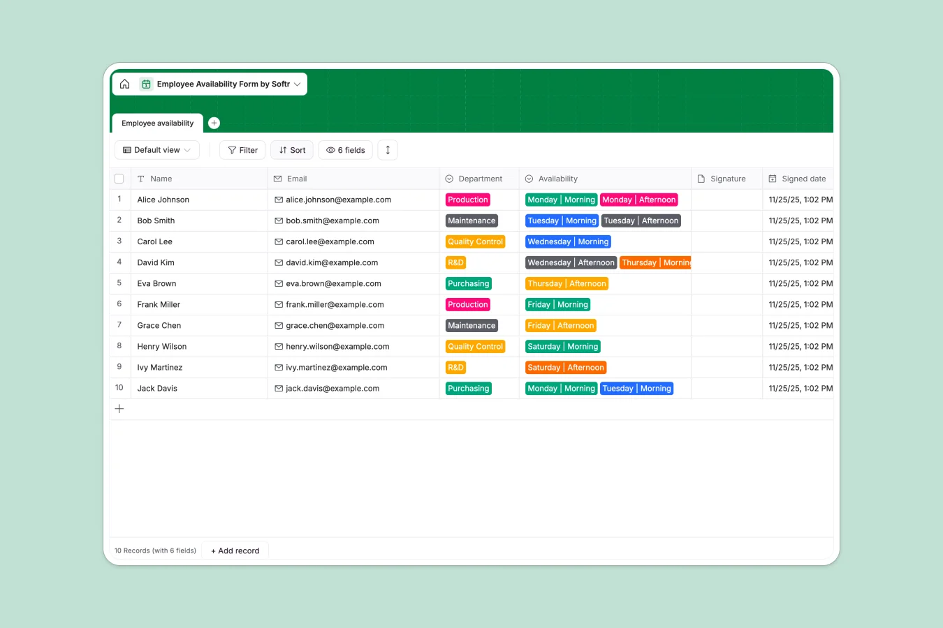Select the email envelope icon in the Email header
Viewport: 943px width, 628px height.
click(277, 179)
